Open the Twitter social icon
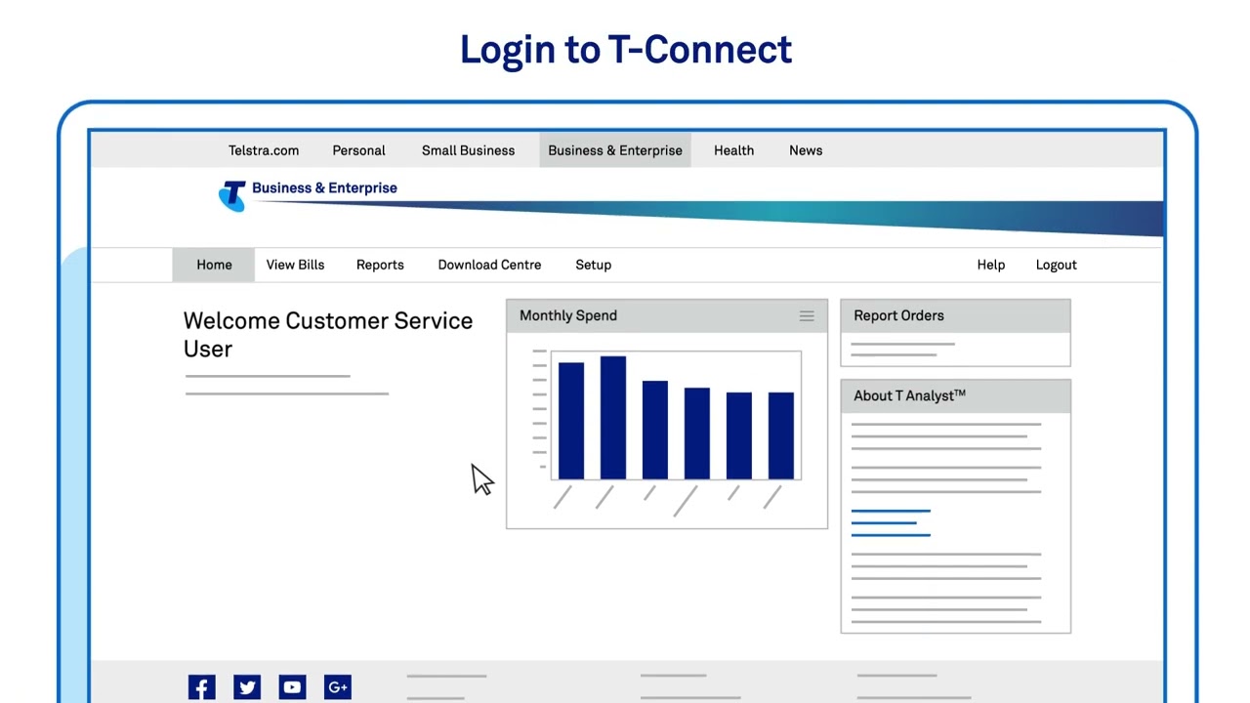The width and height of the screenshot is (1250, 703). click(247, 687)
